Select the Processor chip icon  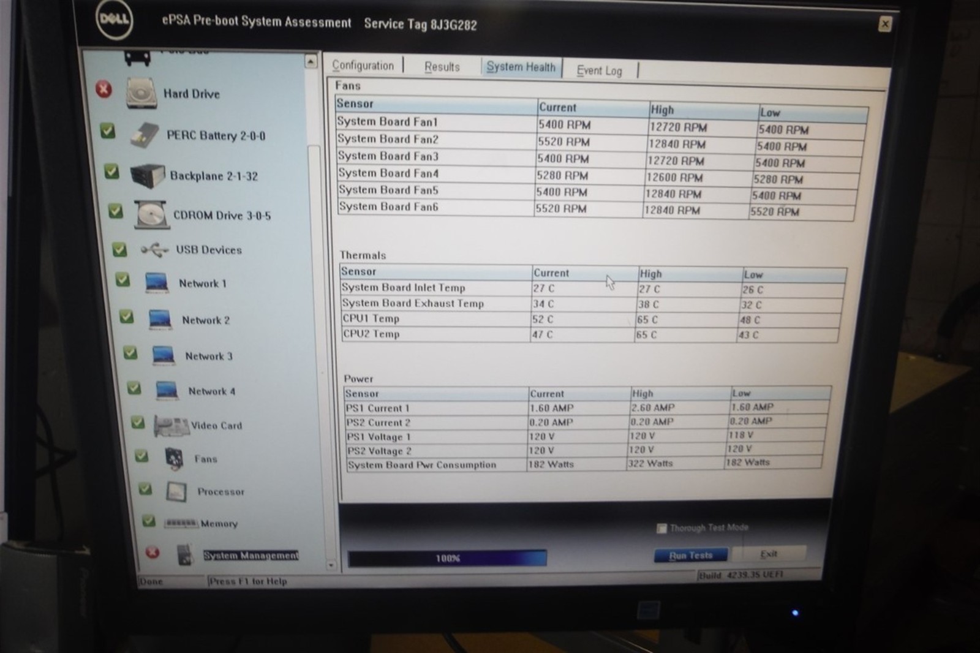click(176, 491)
